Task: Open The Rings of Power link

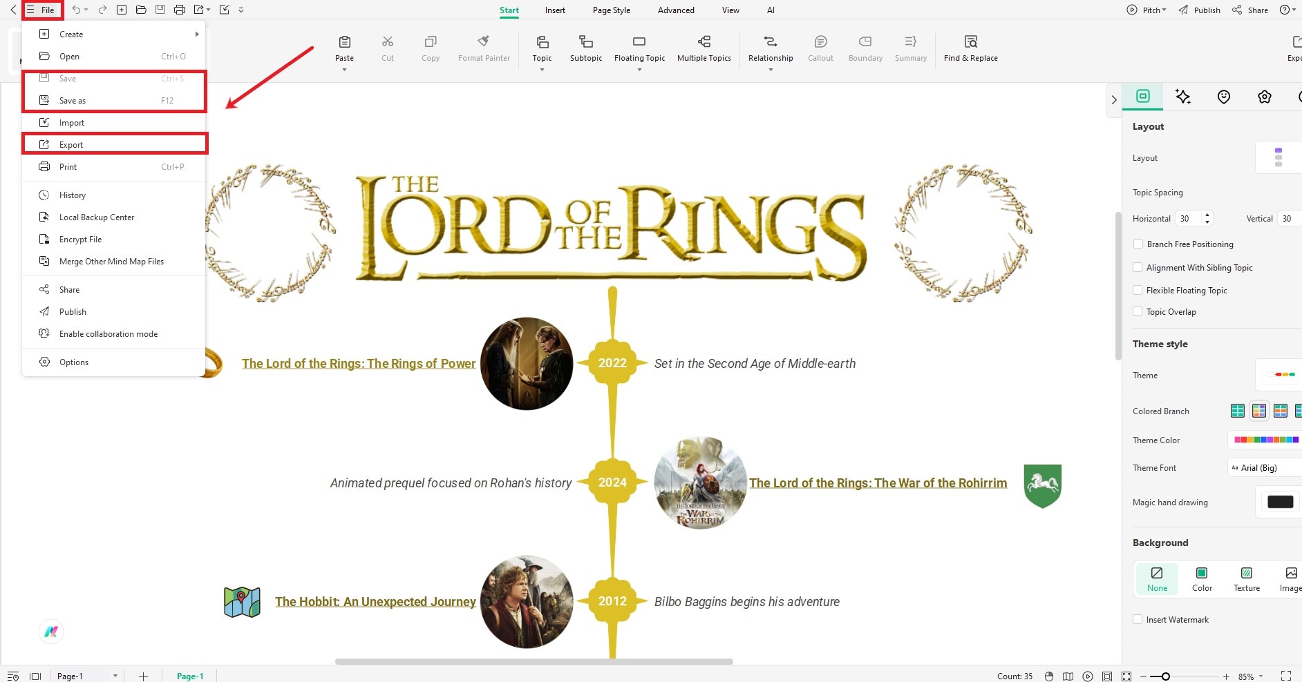Action: (359, 363)
